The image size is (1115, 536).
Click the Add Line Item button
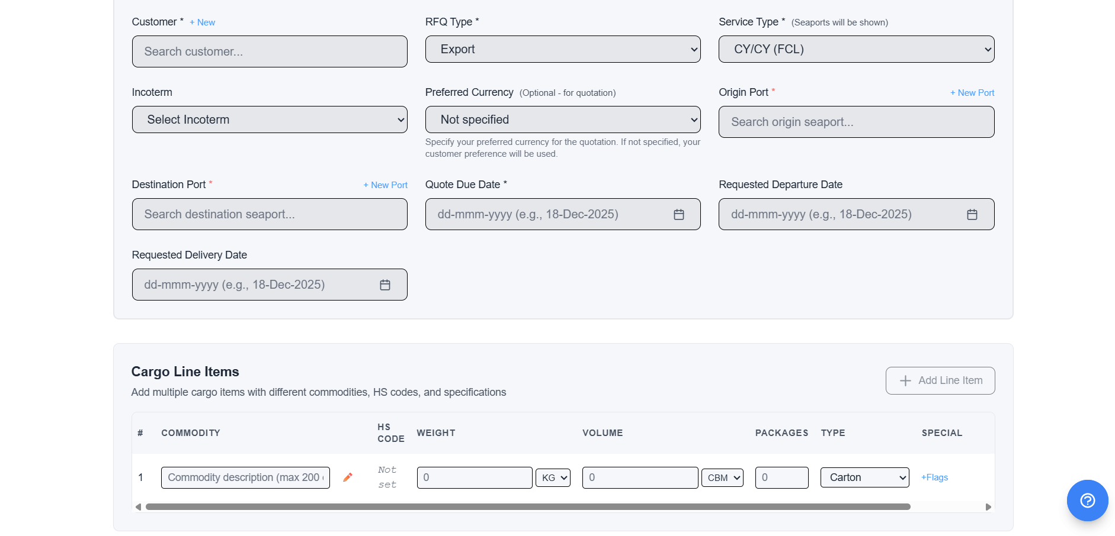tap(940, 380)
